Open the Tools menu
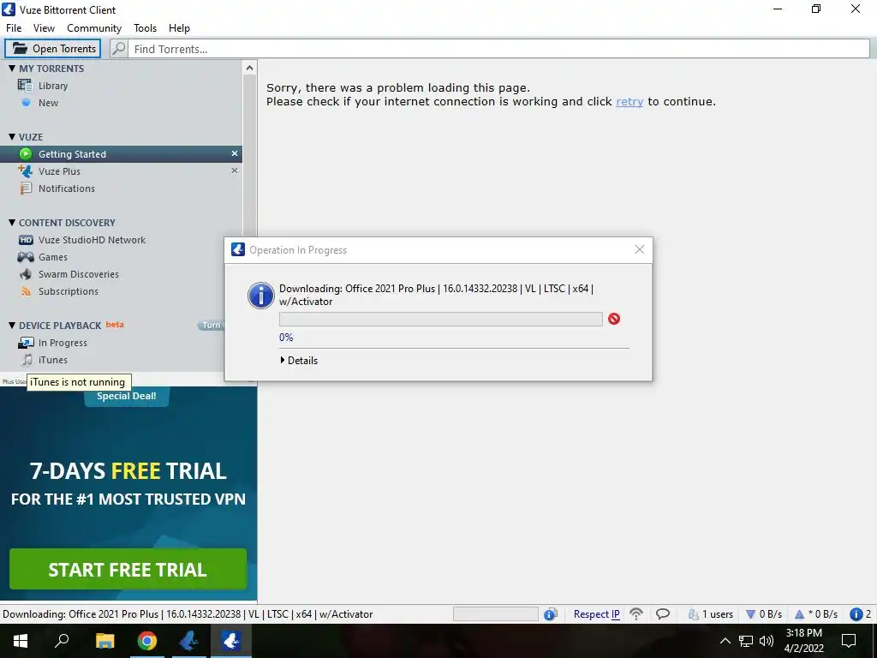Screen dimensions: 877x658 (x=145, y=28)
